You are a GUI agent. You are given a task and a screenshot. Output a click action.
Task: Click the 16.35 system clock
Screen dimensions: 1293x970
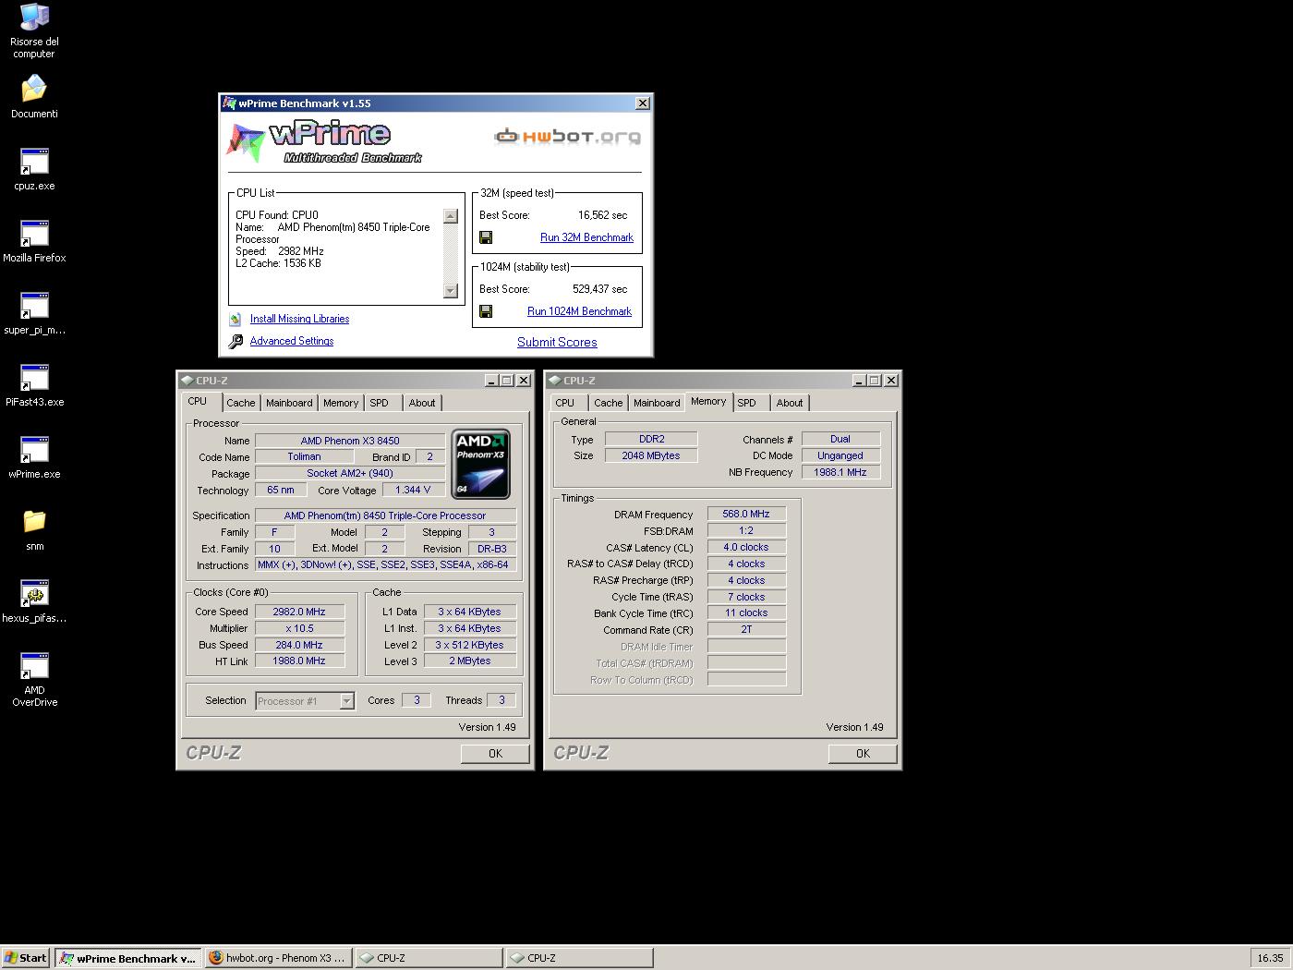pos(1270,958)
